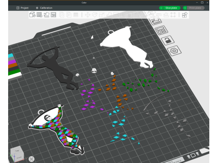Open dropdown arrow beside Print plate
Image resolution: width=217 pixels, height=163 pixels.
tap(185, 8)
